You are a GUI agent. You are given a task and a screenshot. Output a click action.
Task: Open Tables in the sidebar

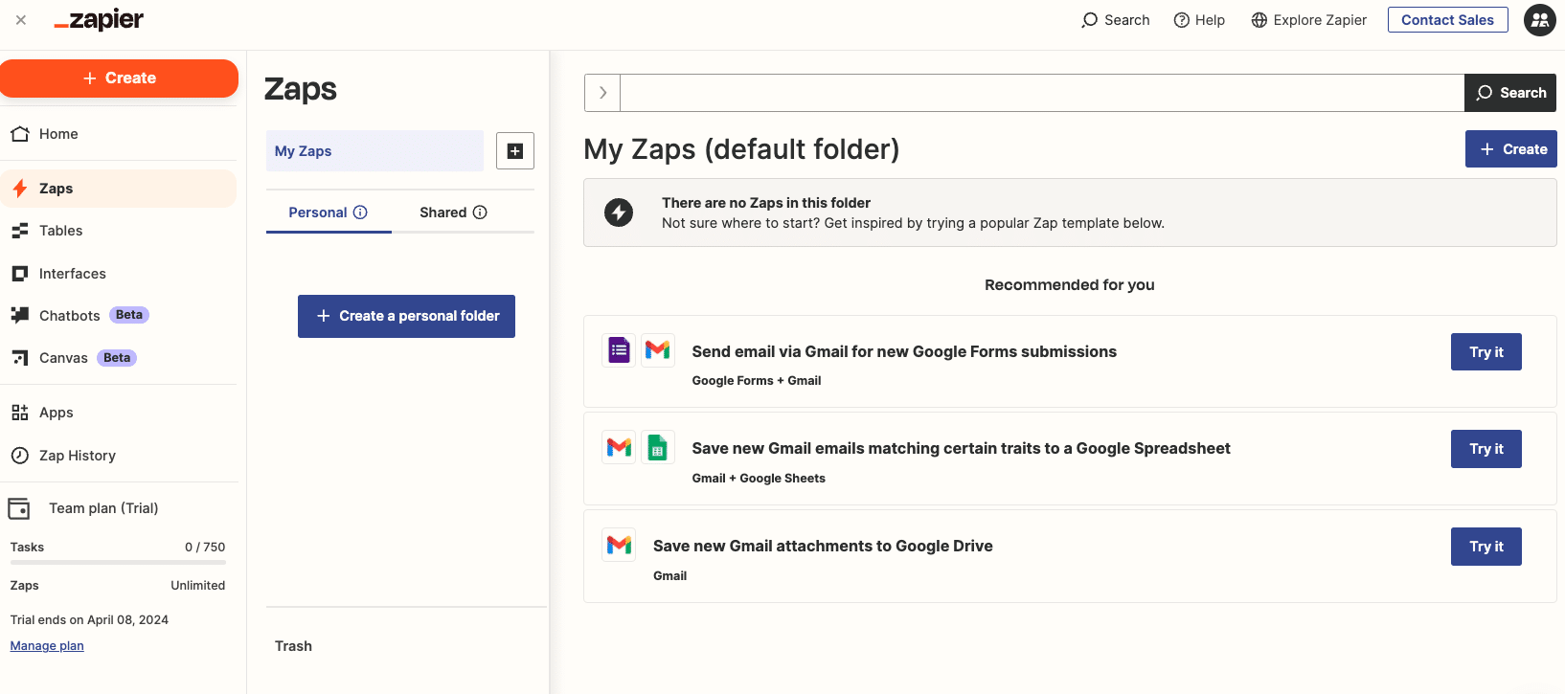tap(119, 231)
